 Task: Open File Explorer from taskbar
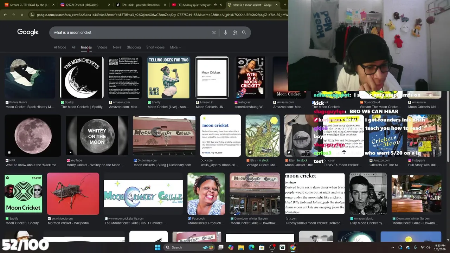(241, 247)
